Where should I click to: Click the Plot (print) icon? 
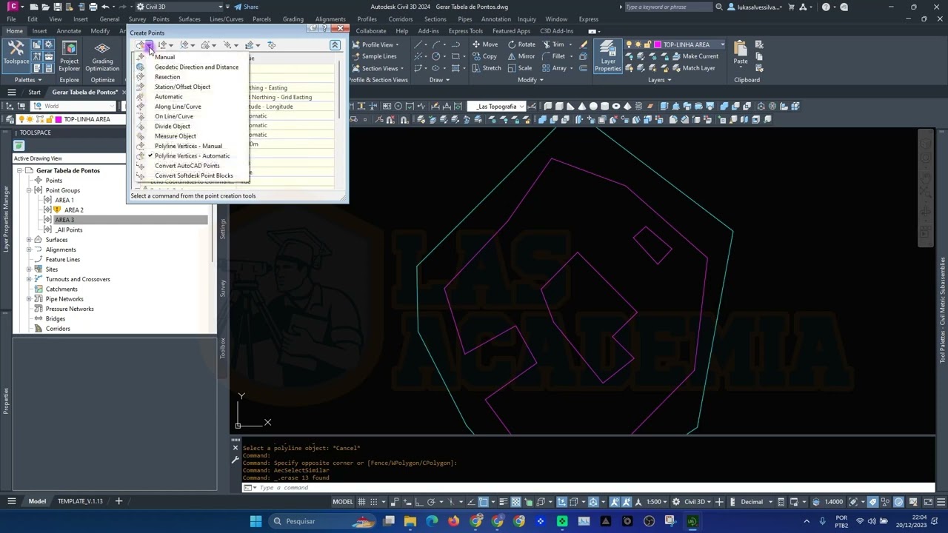tap(93, 7)
